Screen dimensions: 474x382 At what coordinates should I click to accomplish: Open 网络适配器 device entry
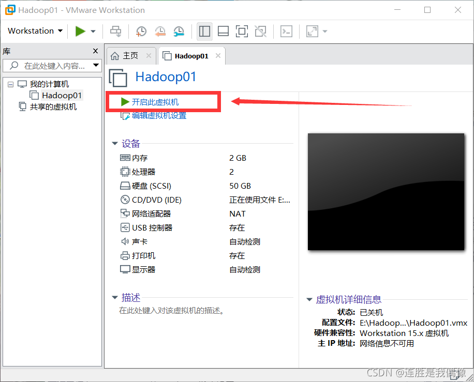pyautogui.click(x=146, y=213)
